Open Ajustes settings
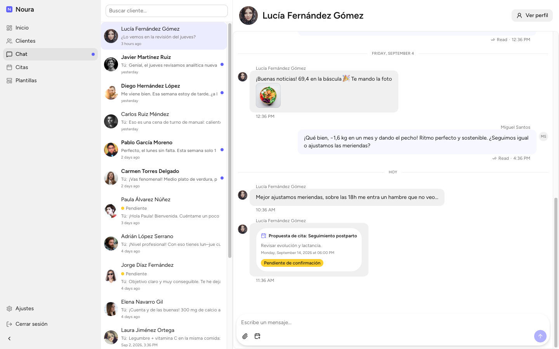This screenshot has width=559, height=349. (x=50, y=309)
